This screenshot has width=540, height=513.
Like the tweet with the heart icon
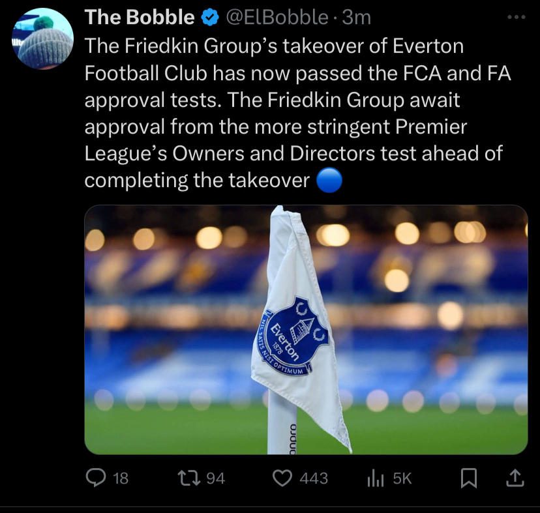pyautogui.click(x=282, y=478)
